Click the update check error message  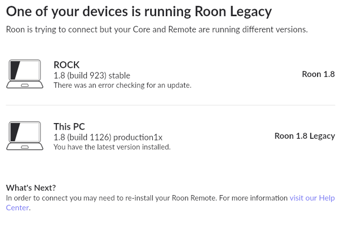[x=122, y=85]
